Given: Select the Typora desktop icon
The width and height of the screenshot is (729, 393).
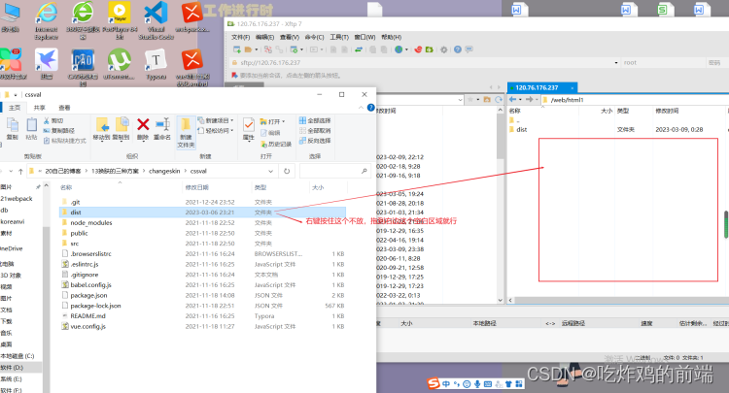Looking at the screenshot, I should click(156, 64).
